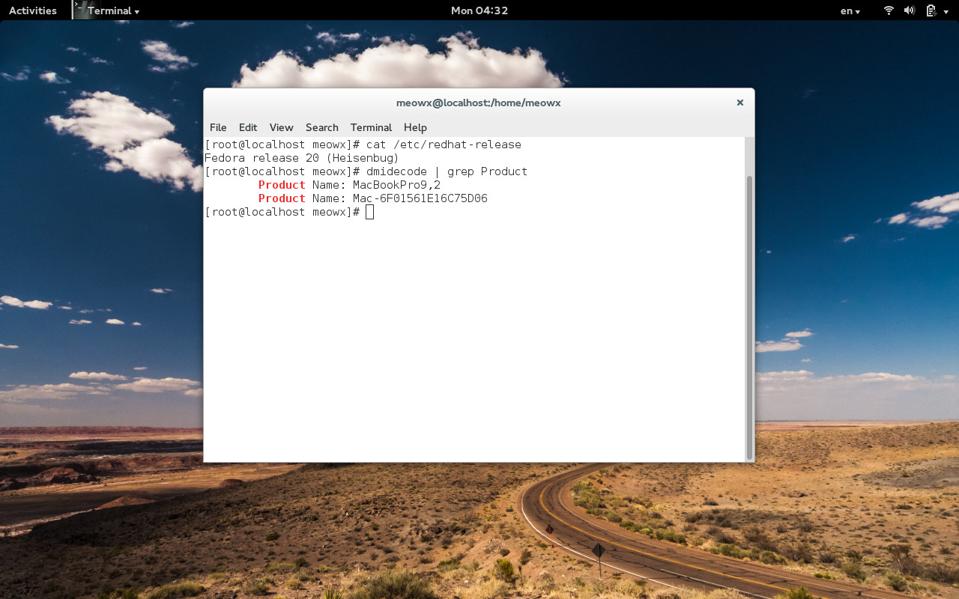Click the 'dmidecode | grep Product' command text
Image resolution: width=959 pixels, height=599 pixels.
pos(447,171)
